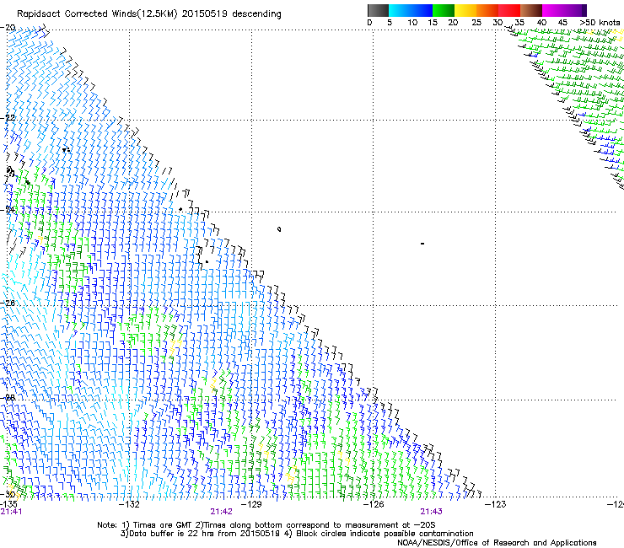Click the '-28' latitude axis label
The height and width of the screenshot is (548, 624).
coord(8,398)
